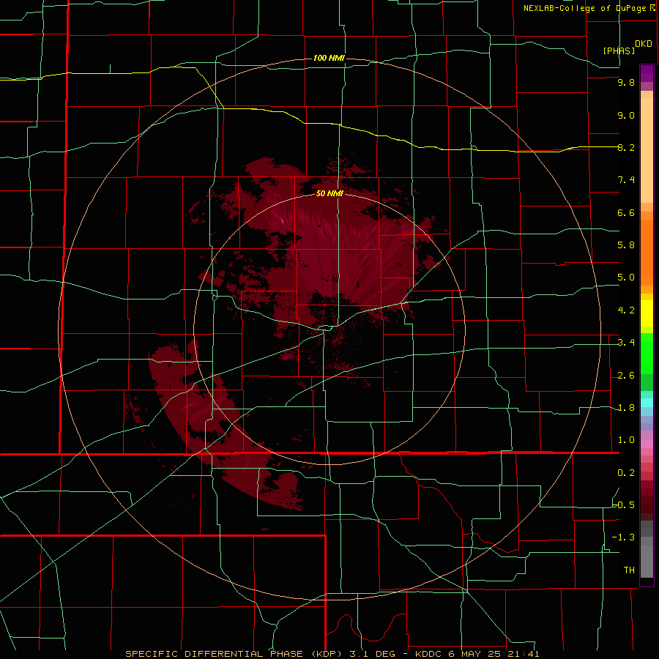Click the DKD product label

coord(643,44)
